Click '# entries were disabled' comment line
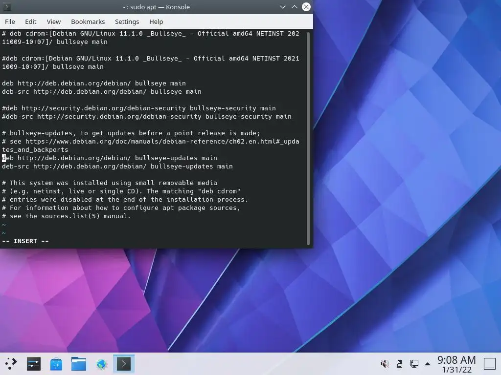501x375 pixels. tap(125, 199)
